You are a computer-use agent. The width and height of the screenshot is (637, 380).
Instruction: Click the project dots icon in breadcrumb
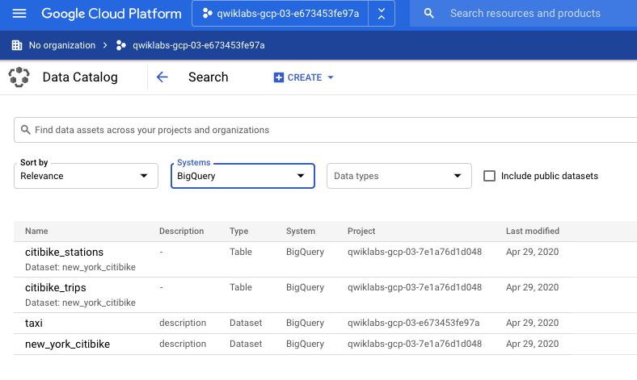(x=121, y=45)
